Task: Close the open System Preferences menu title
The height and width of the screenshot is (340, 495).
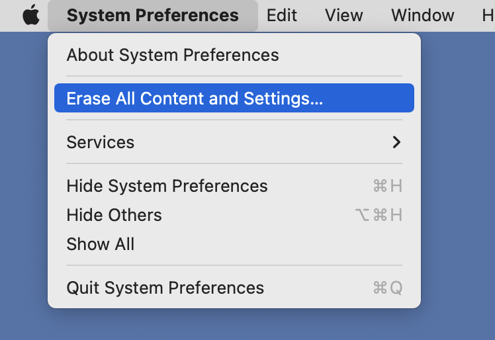Action: (153, 15)
